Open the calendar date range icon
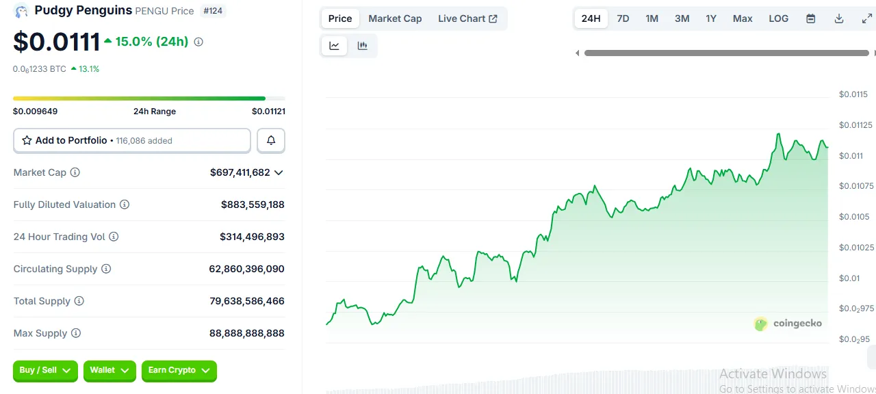Viewport: 876px width, 394px height. click(810, 18)
